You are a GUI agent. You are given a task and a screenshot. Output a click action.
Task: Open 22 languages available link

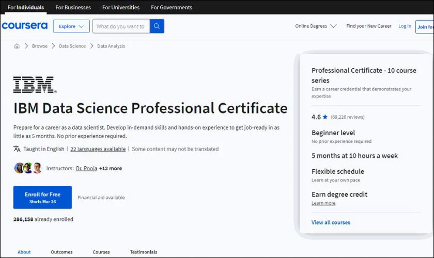click(98, 149)
